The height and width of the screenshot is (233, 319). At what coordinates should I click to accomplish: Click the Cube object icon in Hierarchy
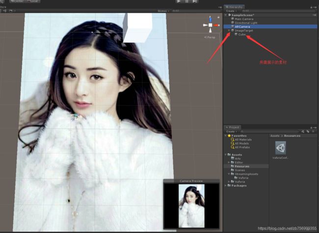click(x=236, y=34)
